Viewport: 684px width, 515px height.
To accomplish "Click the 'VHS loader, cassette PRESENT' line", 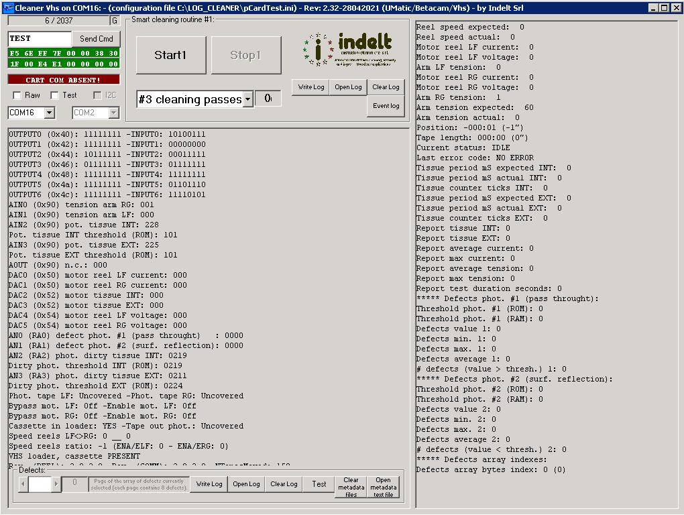I will (74, 456).
